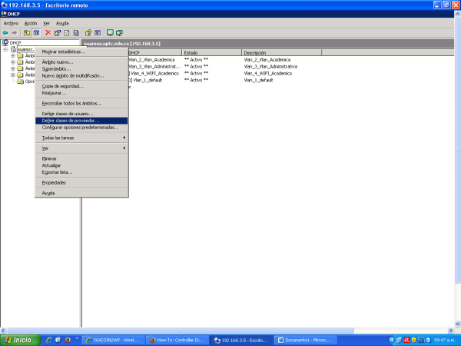Select Definir clases de usuario

click(81, 114)
